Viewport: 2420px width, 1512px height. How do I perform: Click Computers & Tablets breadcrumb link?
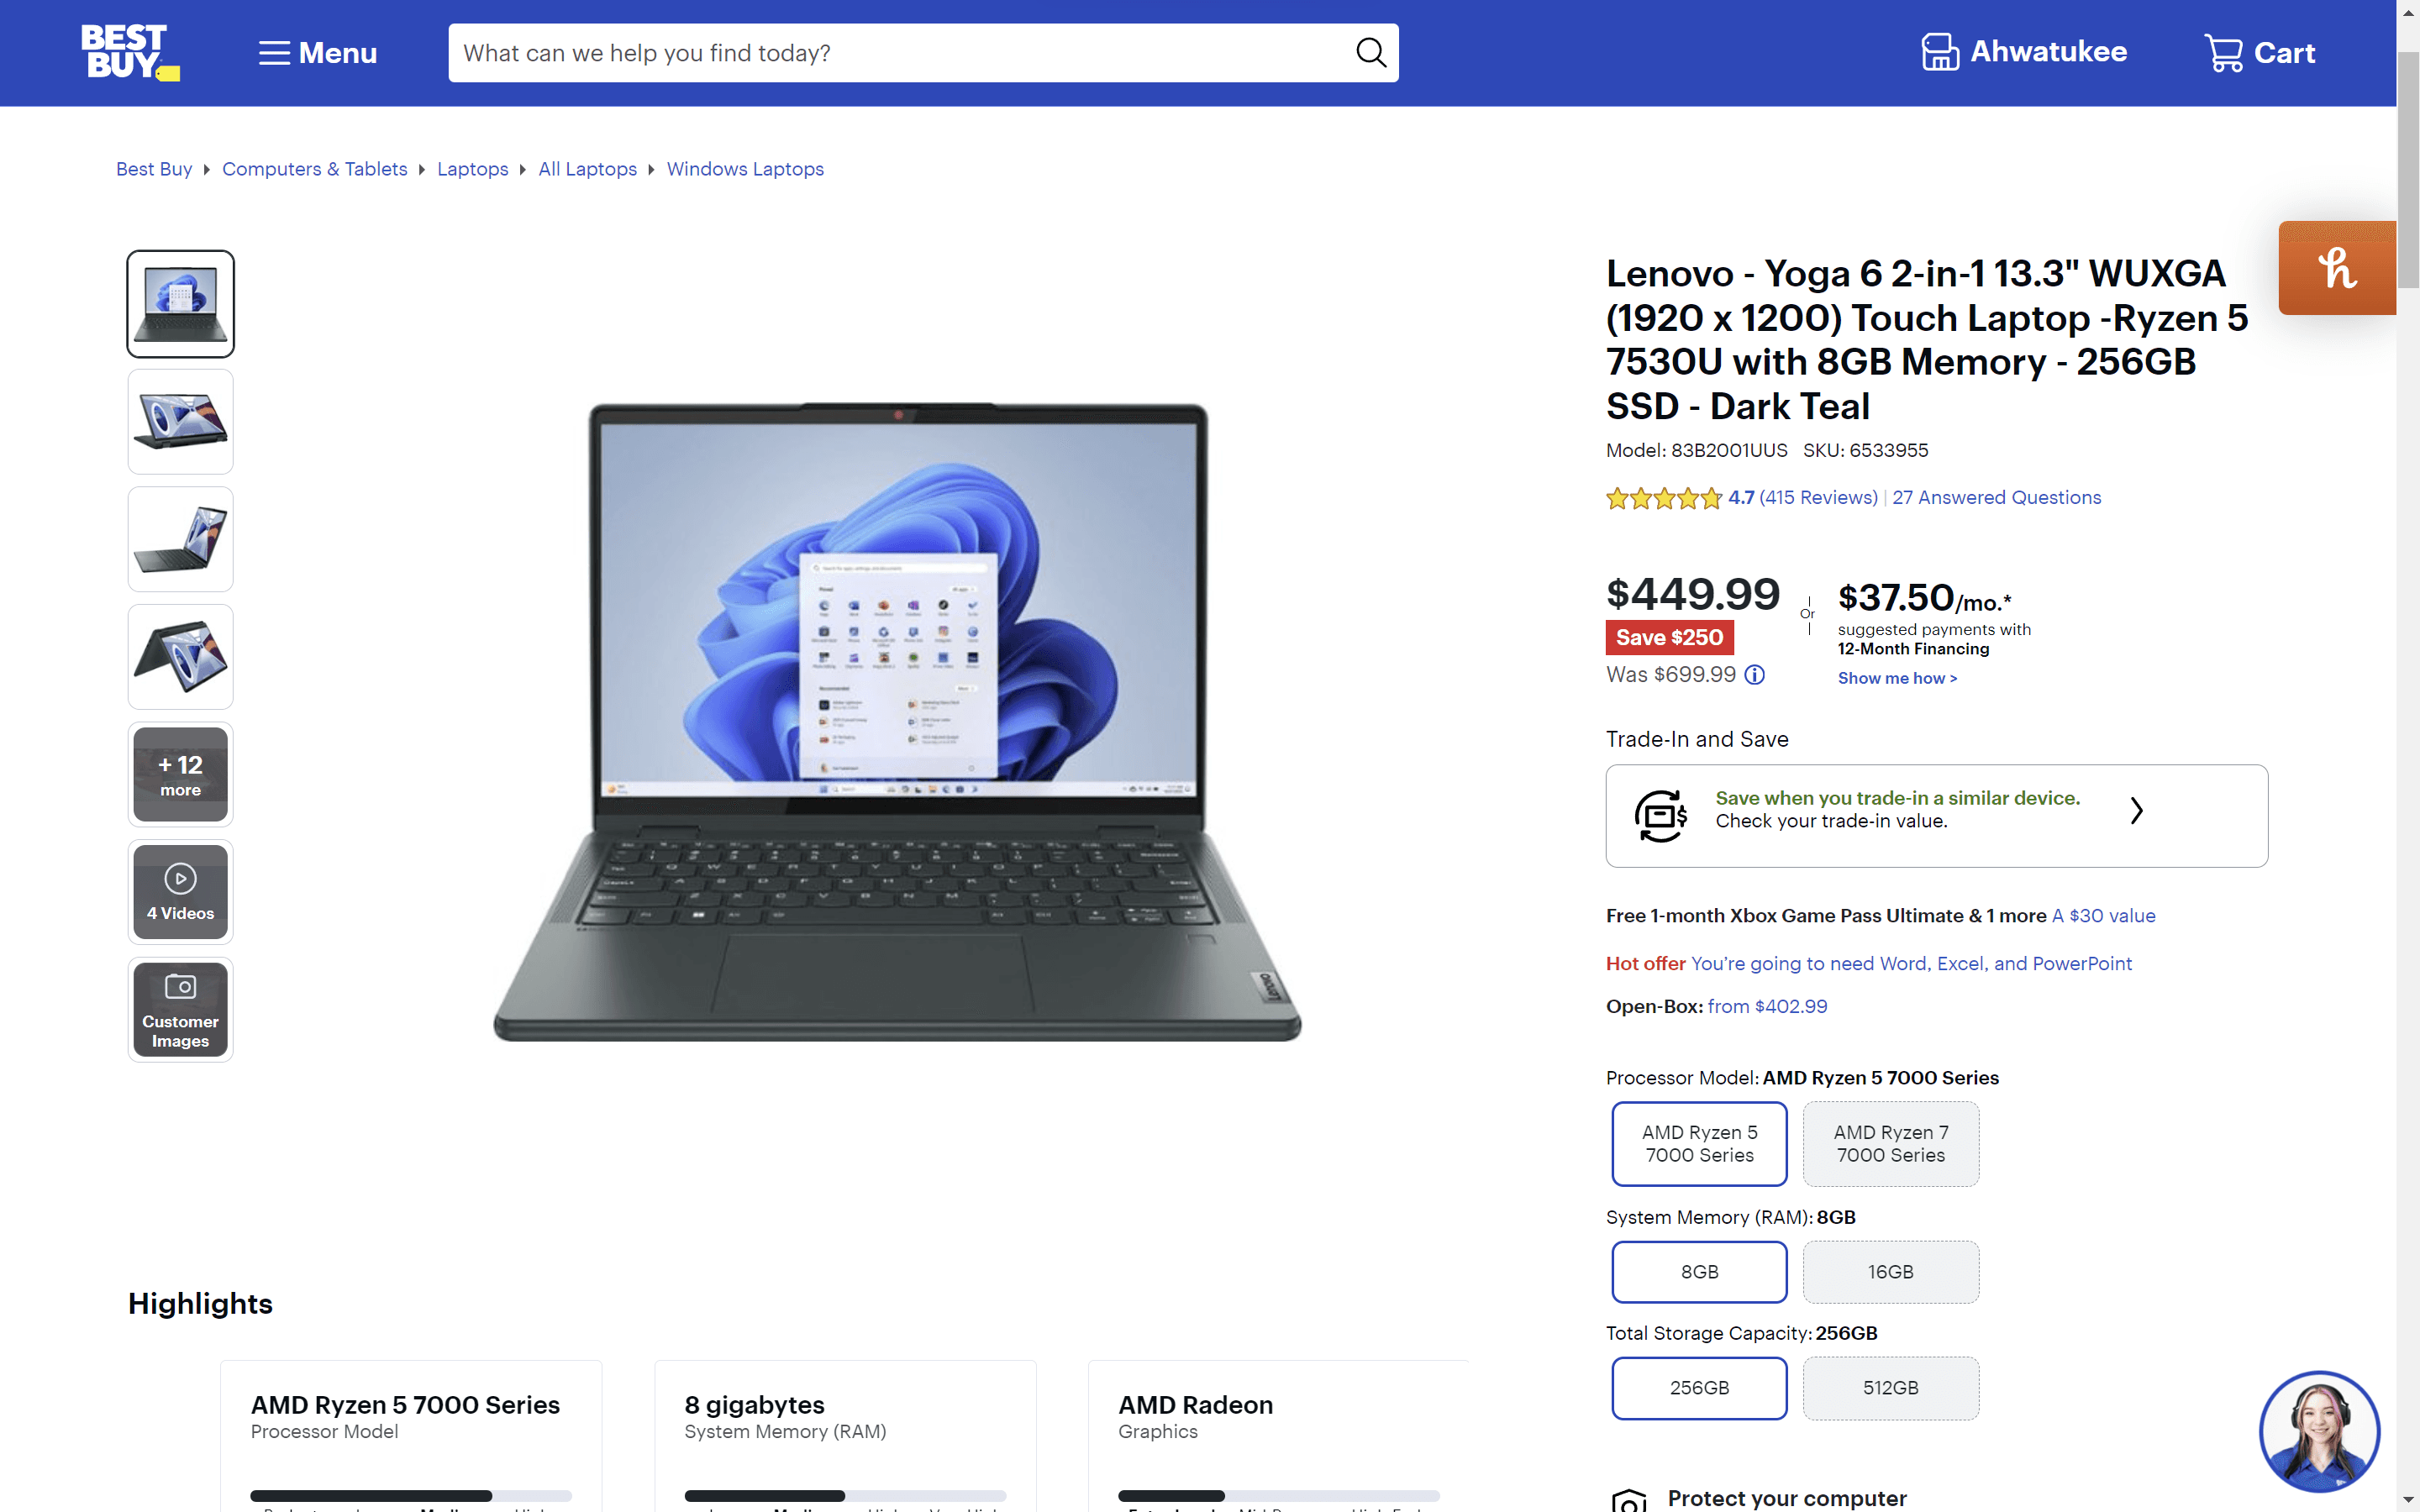(313, 169)
